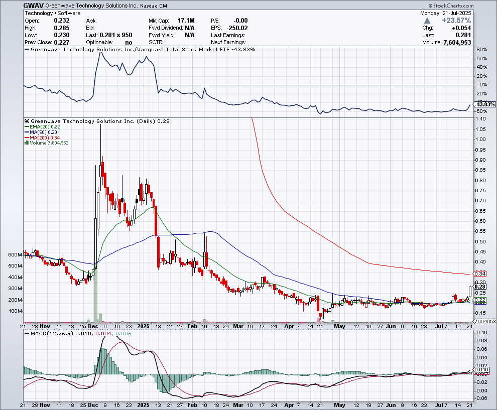
Task: Click the +23.57% percent change figure
Action: click(456, 21)
